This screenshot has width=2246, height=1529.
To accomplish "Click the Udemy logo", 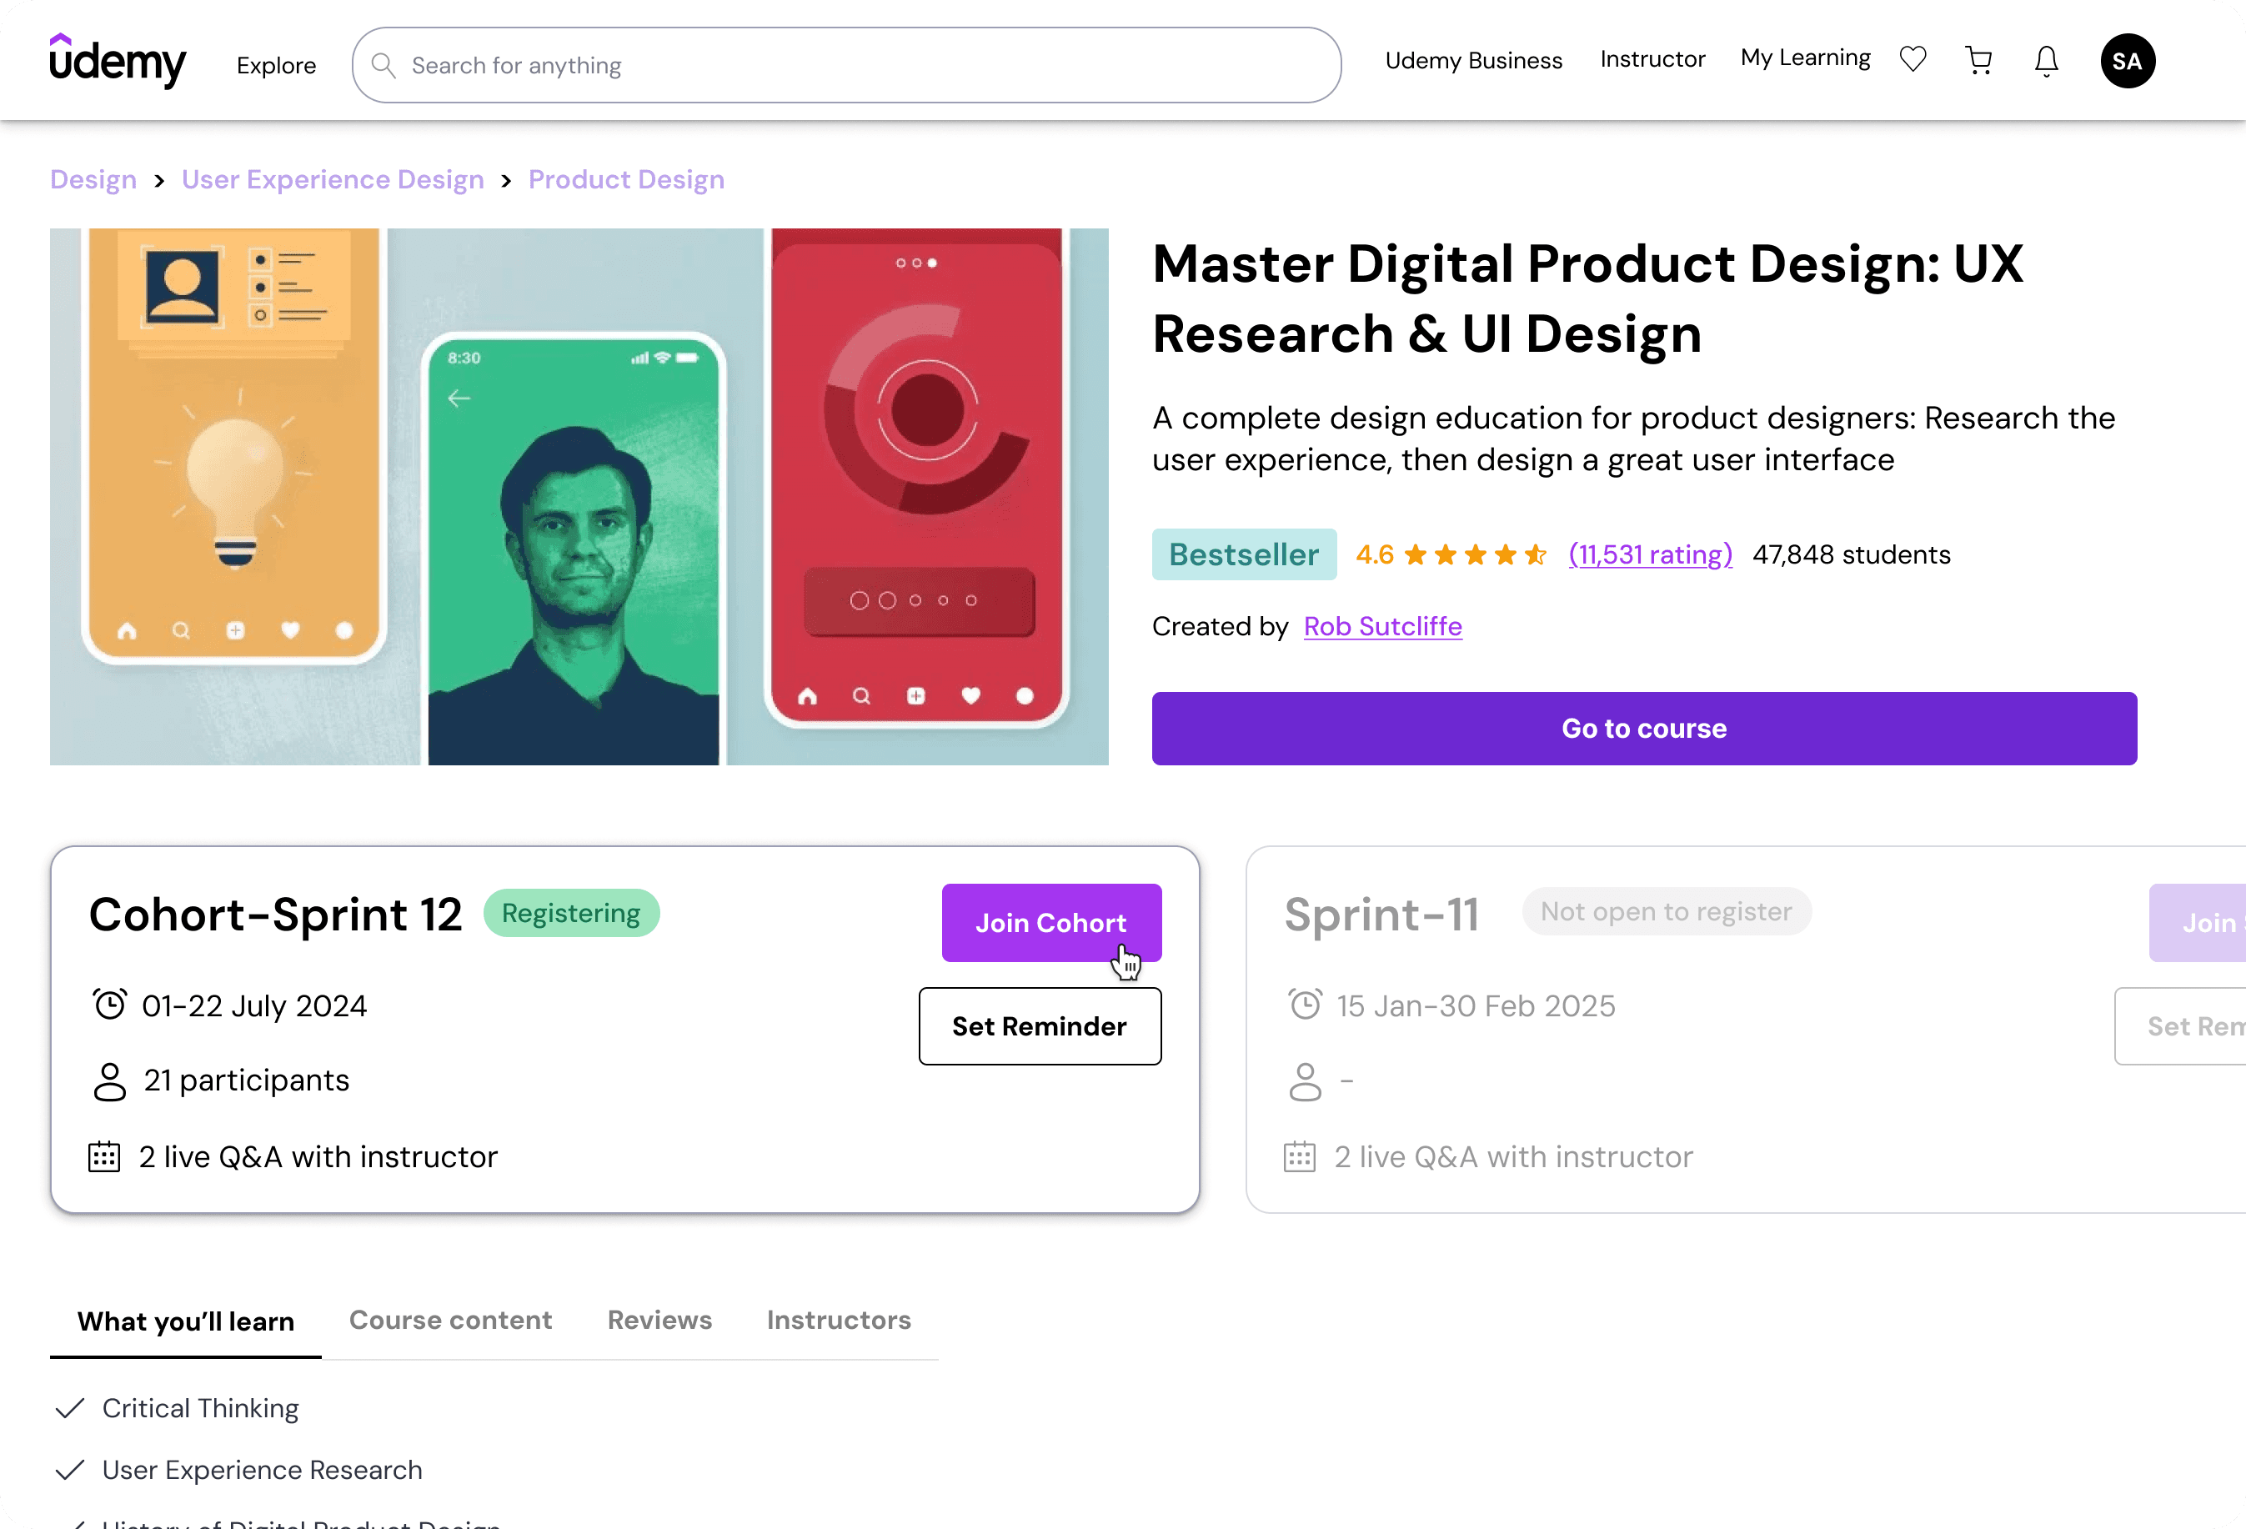I will point(117,60).
